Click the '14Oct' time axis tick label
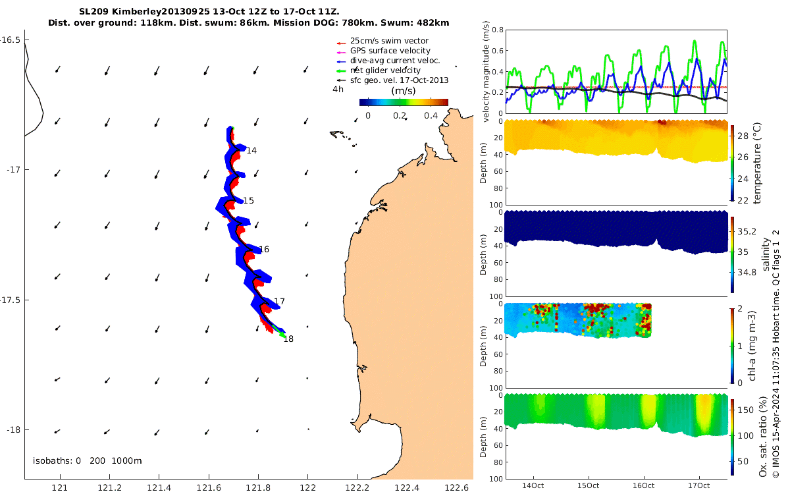 tap(533, 485)
